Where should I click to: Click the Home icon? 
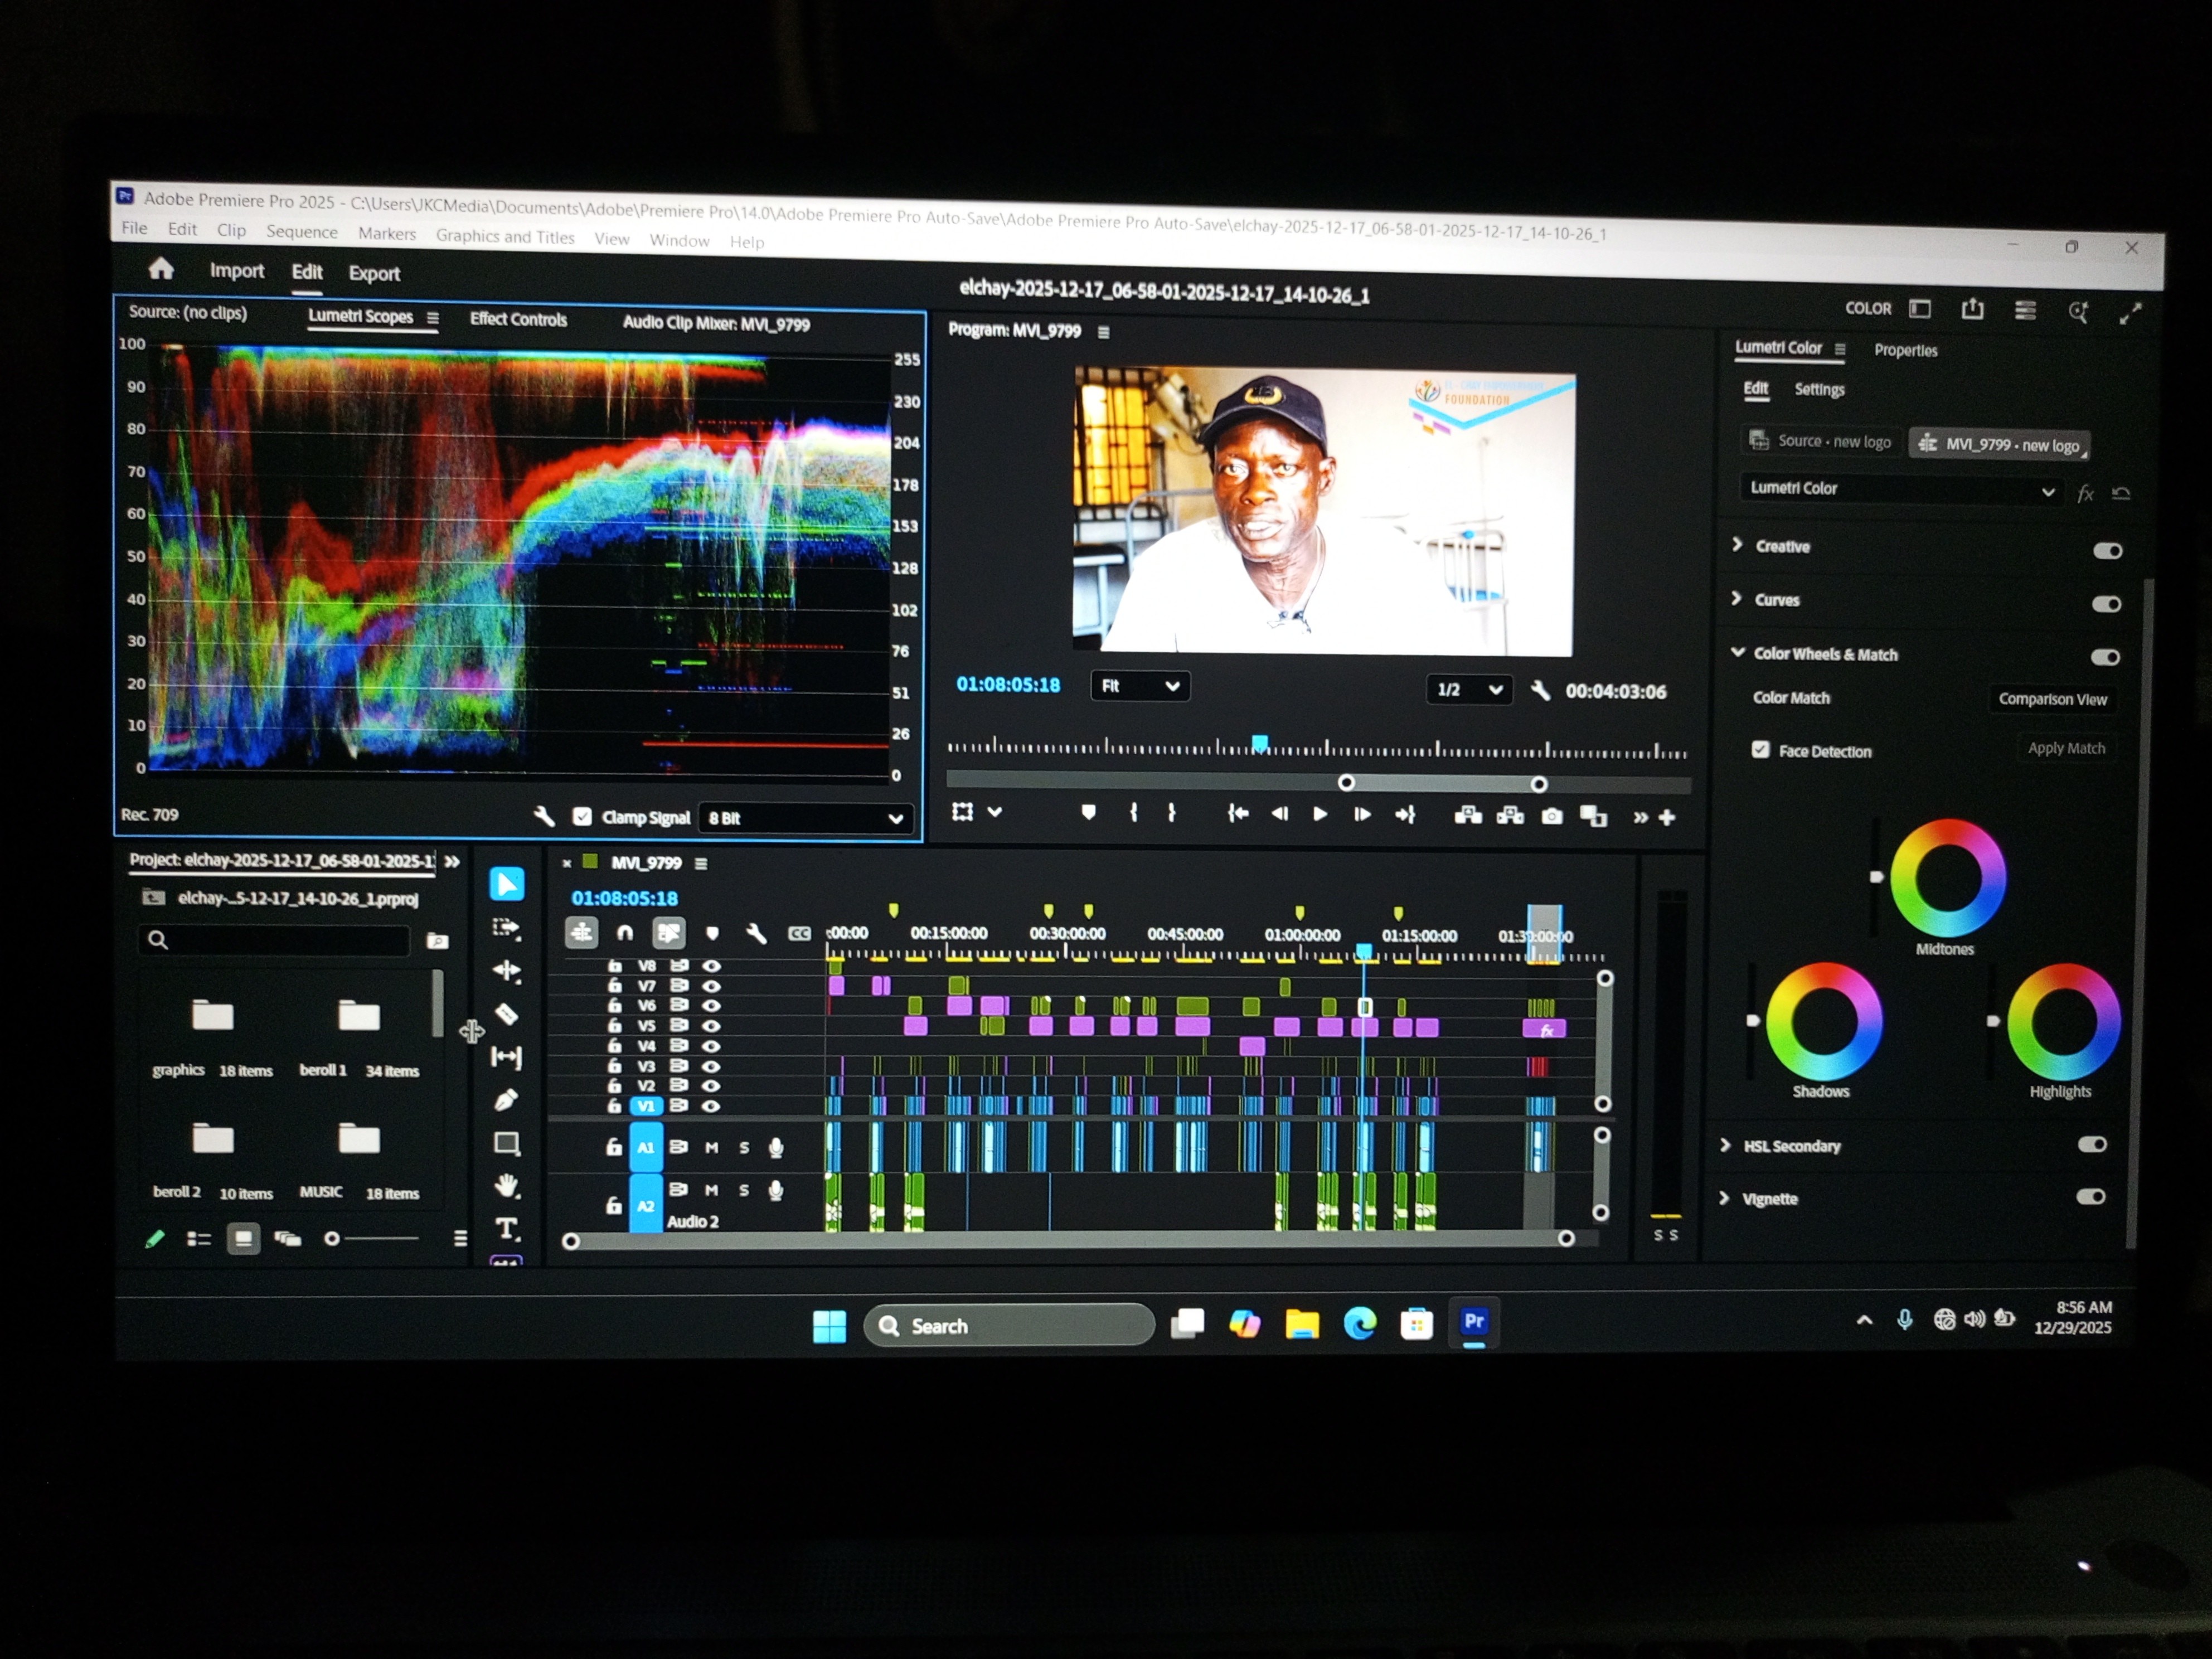click(161, 269)
